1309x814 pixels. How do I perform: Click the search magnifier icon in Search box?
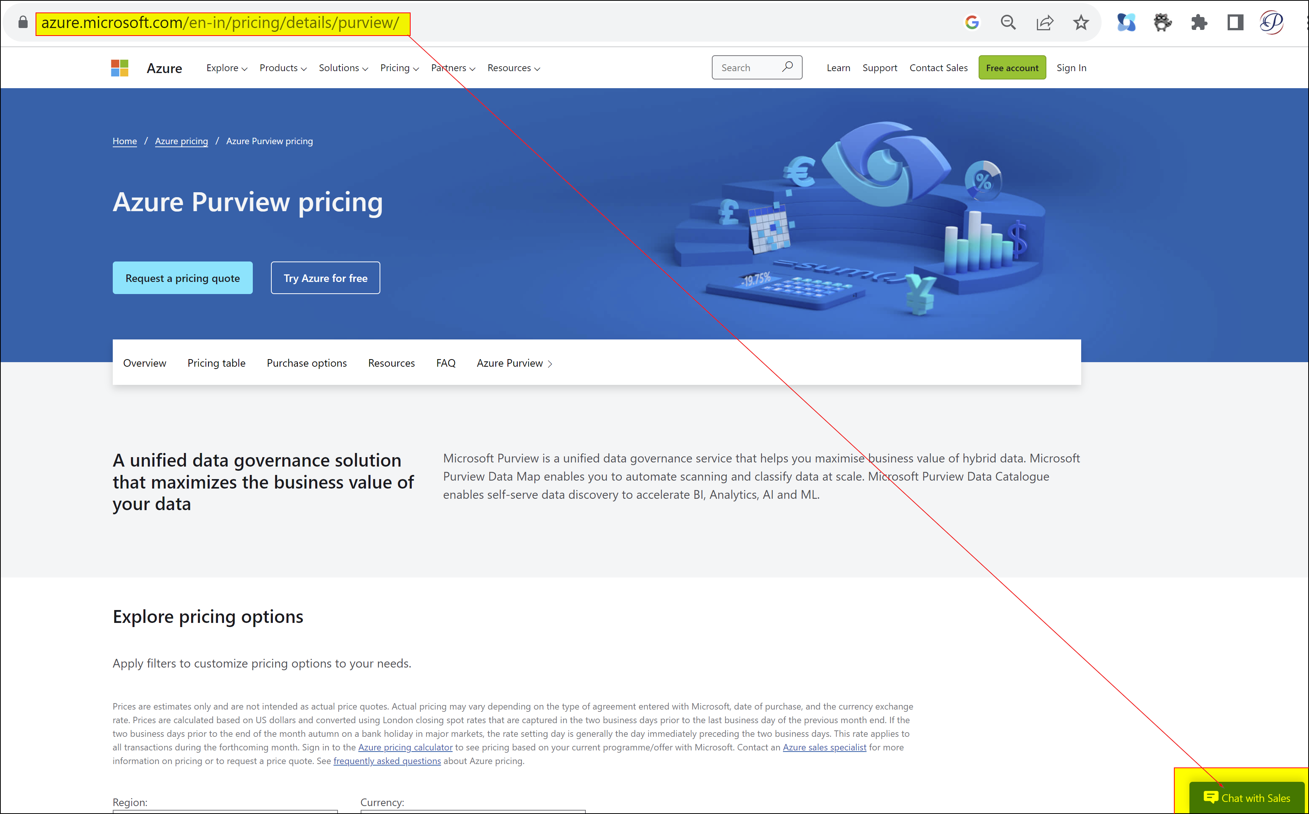click(788, 67)
